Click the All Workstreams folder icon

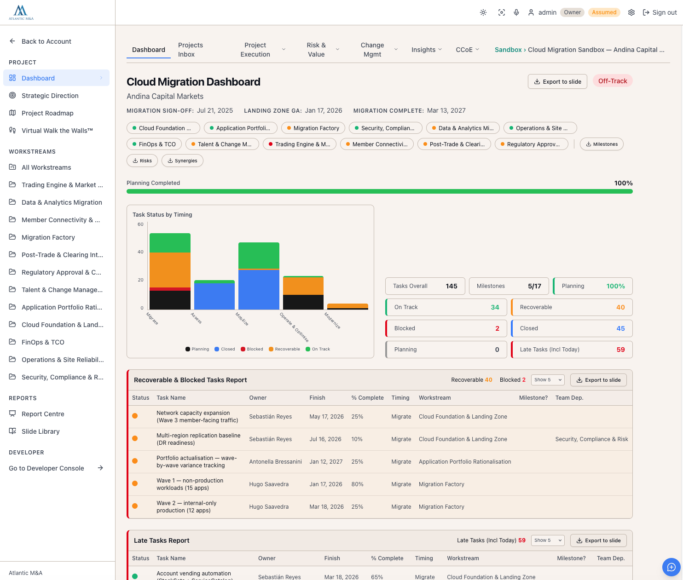click(12, 167)
